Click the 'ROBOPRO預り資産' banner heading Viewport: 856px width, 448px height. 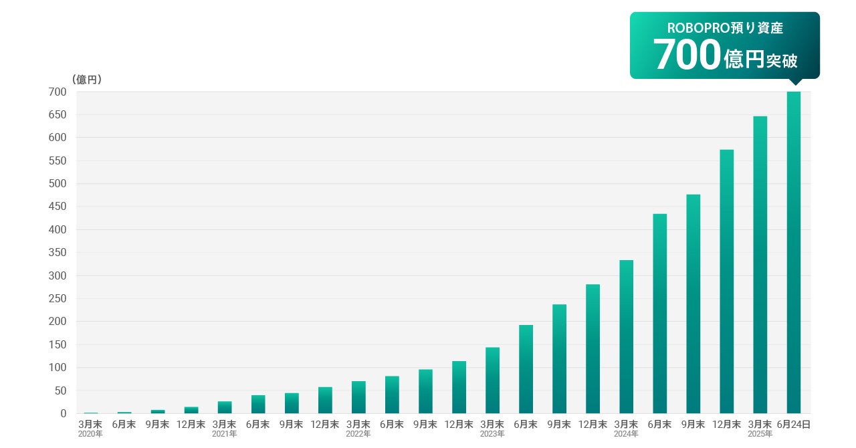(x=725, y=28)
